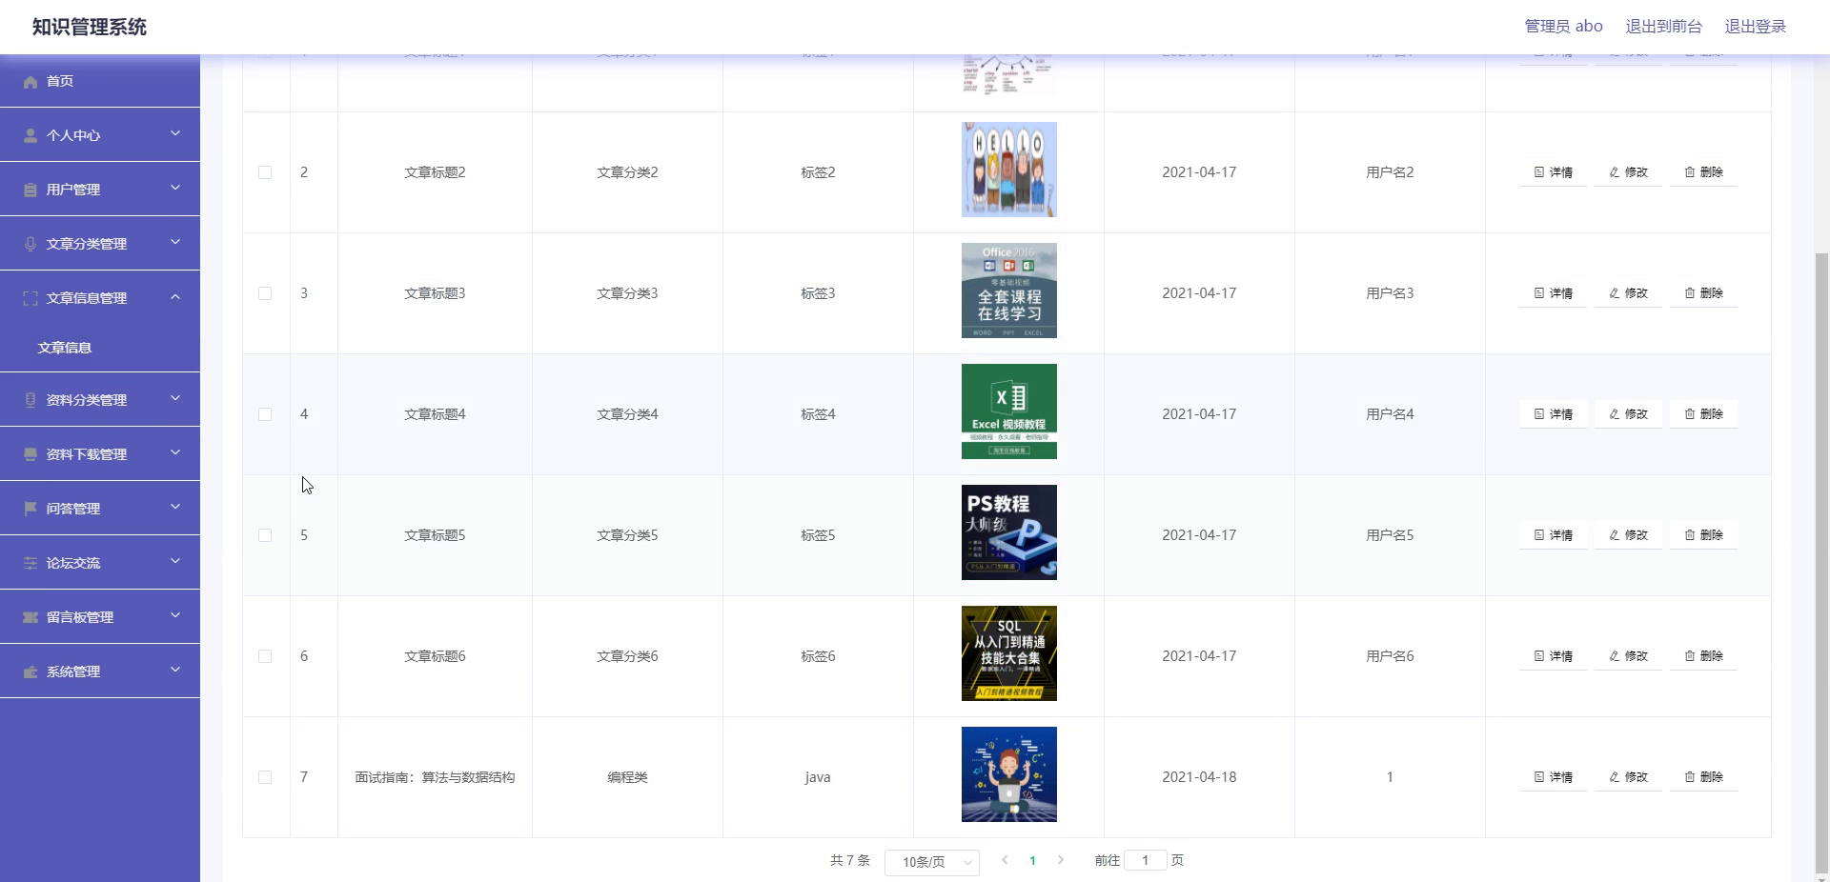Click 删除 for row 文章标题6
Viewport: 1830px width, 882px height.
coord(1703,656)
